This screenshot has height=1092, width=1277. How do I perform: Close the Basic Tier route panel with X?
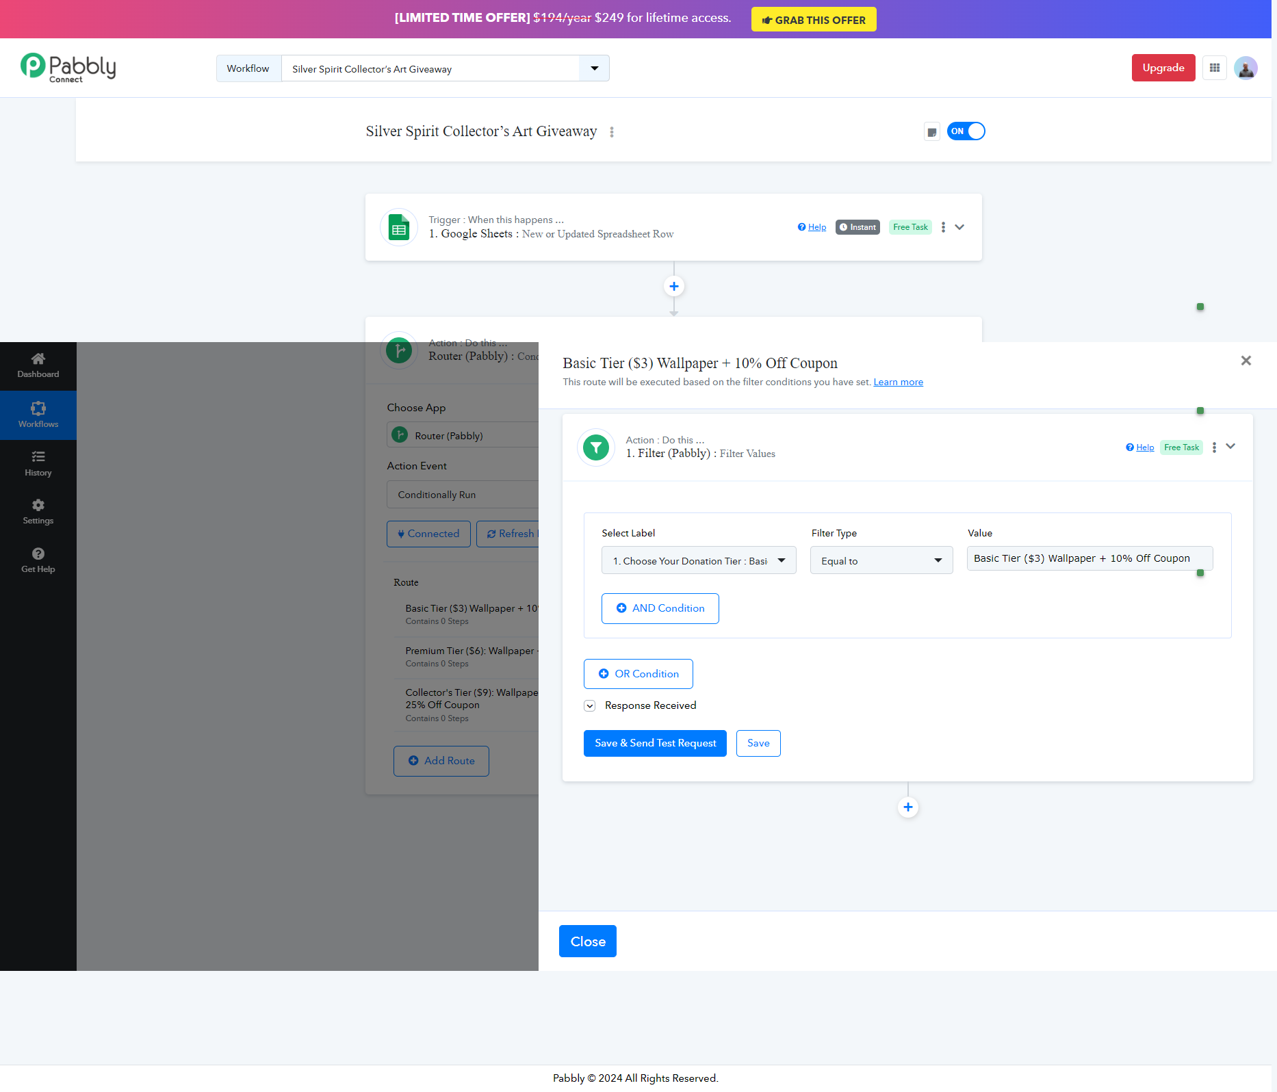(x=1246, y=361)
